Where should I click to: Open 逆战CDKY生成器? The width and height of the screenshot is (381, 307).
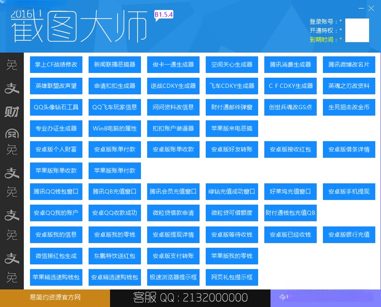(173, 86)
